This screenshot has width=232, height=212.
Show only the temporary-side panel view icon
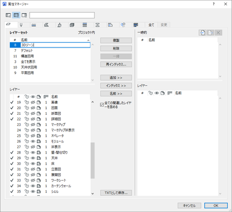tap(24, 15)
